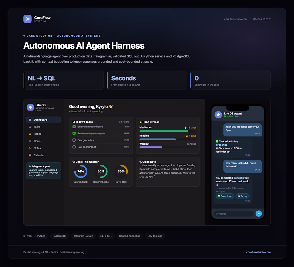This screenshot has height=267, width=294.
Task: Click the flame icon beside 12 days streak
Action: coord(185,127)
